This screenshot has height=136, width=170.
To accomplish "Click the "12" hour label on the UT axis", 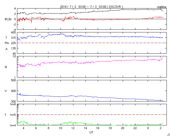I will point(73,128).
